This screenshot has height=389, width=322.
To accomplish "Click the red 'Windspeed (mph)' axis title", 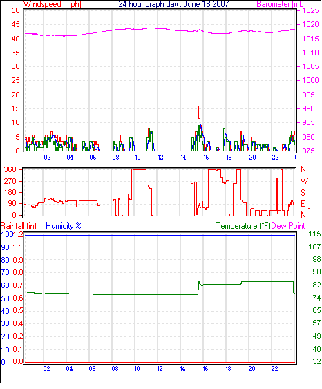I will pos(53,4).
